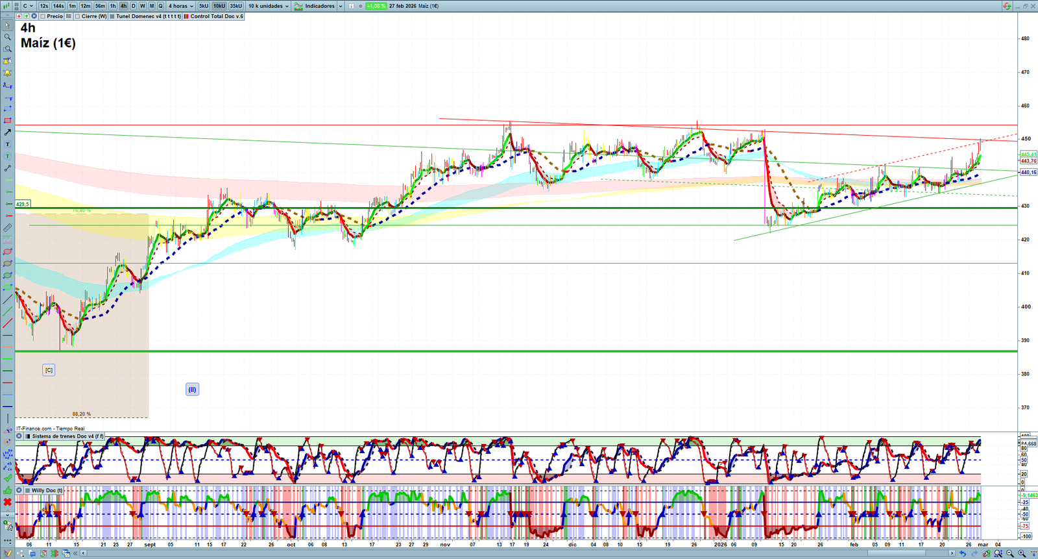Open the Indicadores dropdown arrow
This screenshot has width=1038, height=559.
340,6
